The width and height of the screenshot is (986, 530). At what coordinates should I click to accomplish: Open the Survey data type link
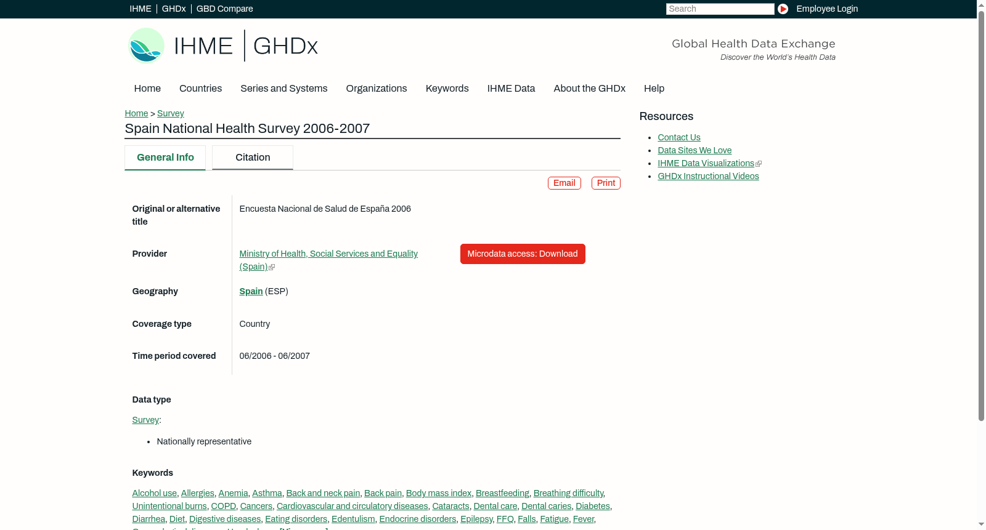145,420
